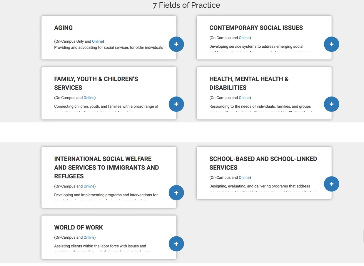Follow Online link under Contemporary Social Issues

244,38
